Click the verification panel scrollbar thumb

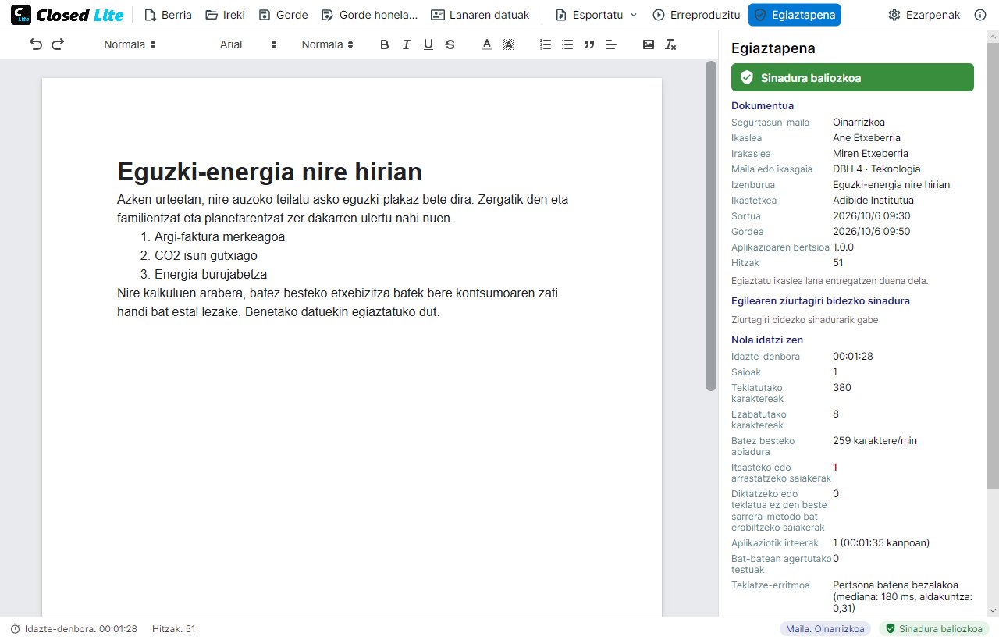pos(992,266)
